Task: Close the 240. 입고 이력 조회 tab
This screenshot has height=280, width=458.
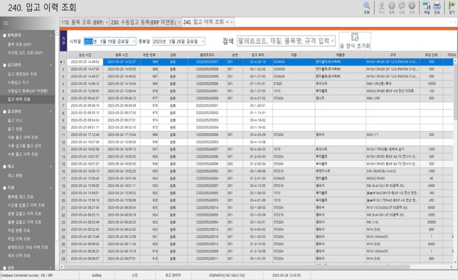Action: tap(232, 22)
